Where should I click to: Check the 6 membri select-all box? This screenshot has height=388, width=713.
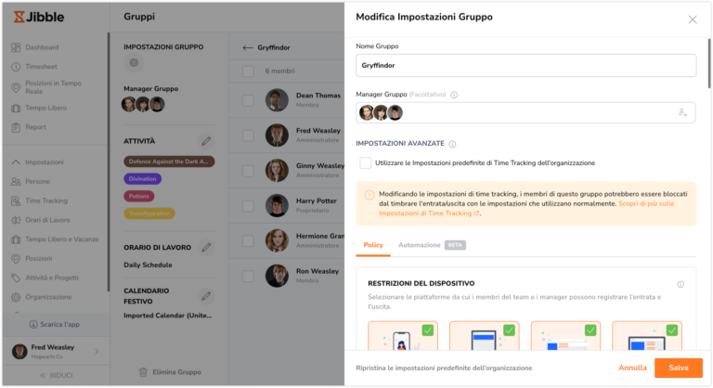click(248, 71)
